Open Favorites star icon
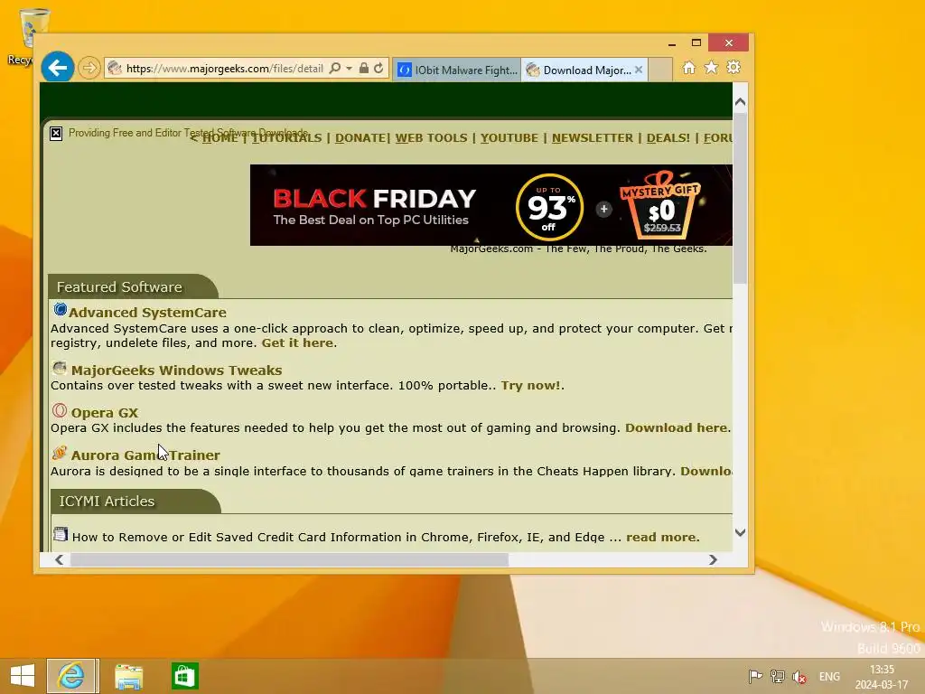This screenshot has height=694, width=925. [x=712, y=68]
